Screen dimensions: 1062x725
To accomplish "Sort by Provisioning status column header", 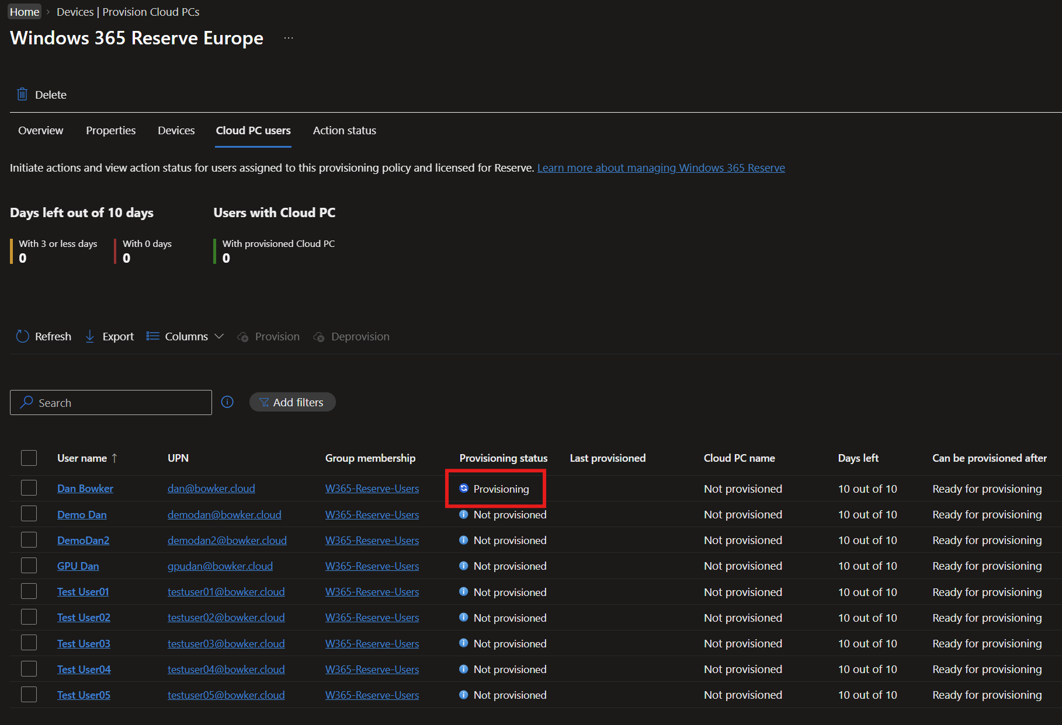I will [504, 458].
